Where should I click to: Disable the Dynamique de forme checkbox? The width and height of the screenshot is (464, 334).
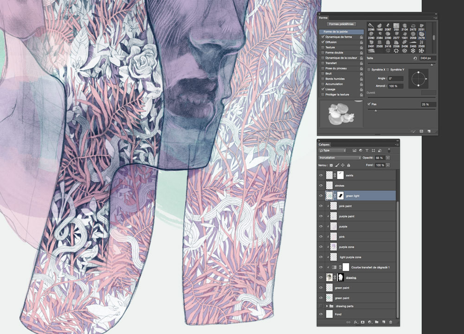[x=323, y=37]
